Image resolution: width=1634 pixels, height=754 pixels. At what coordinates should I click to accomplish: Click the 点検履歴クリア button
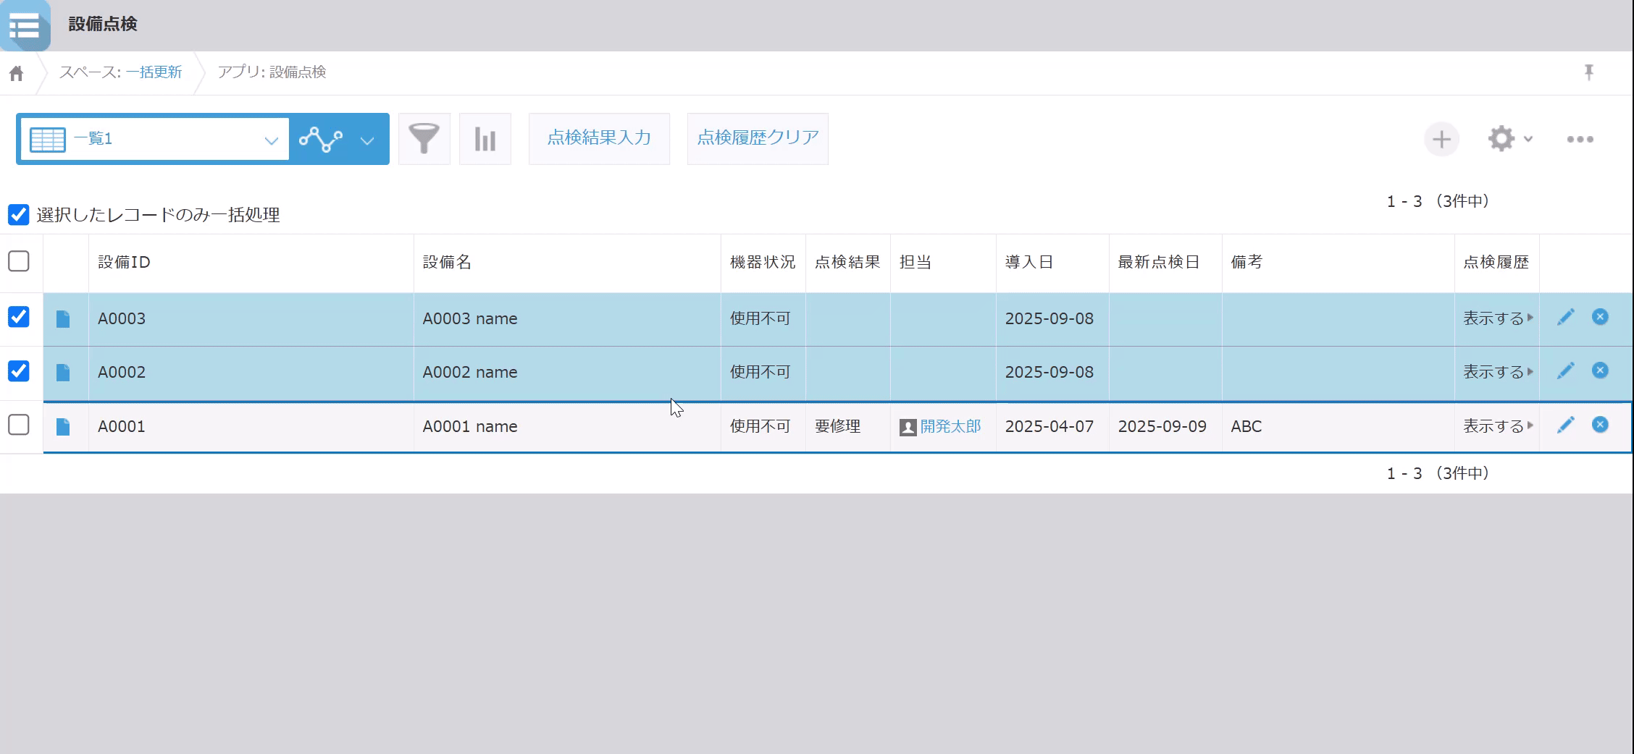757,138
